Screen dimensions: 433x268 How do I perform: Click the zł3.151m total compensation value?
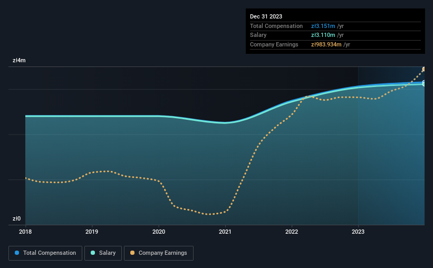[x=323, y=26]
